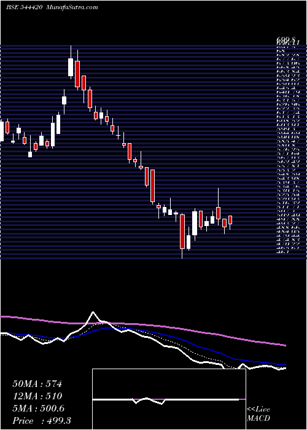Click the <<Live MACD label
The image size is (307, 430).
[x=258, y=414]
